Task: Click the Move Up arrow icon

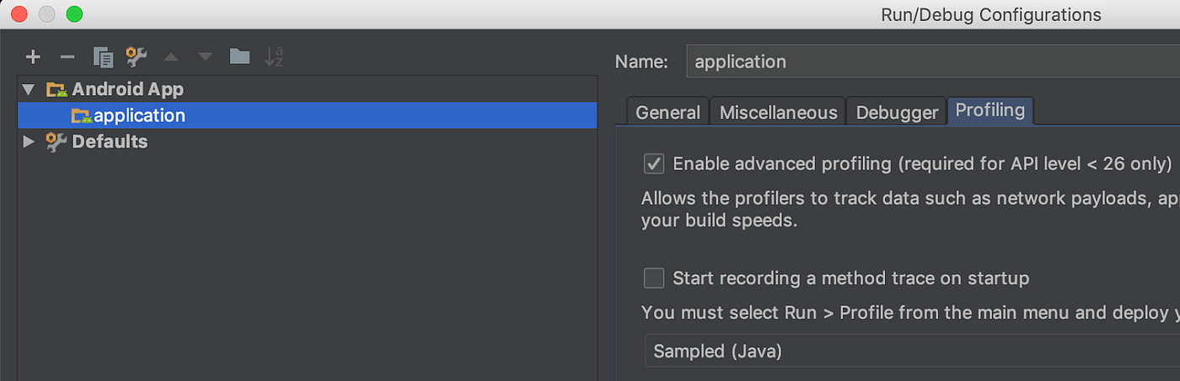Action: click(x=171, y=57)
